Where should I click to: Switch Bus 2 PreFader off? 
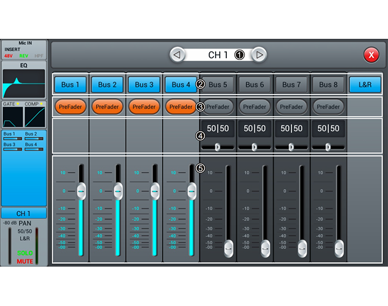point(107,107)
